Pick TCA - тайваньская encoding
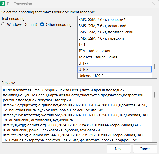This screenshot has height=154, width=159. 115,51
